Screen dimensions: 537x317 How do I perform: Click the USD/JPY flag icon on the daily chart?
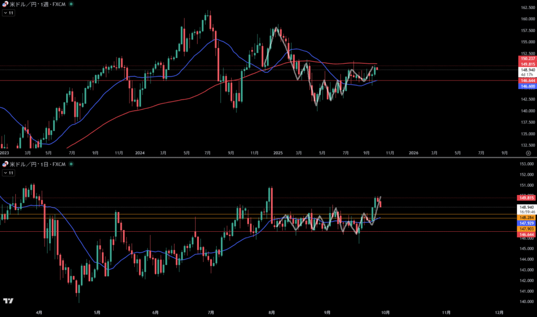pos(5,164)
